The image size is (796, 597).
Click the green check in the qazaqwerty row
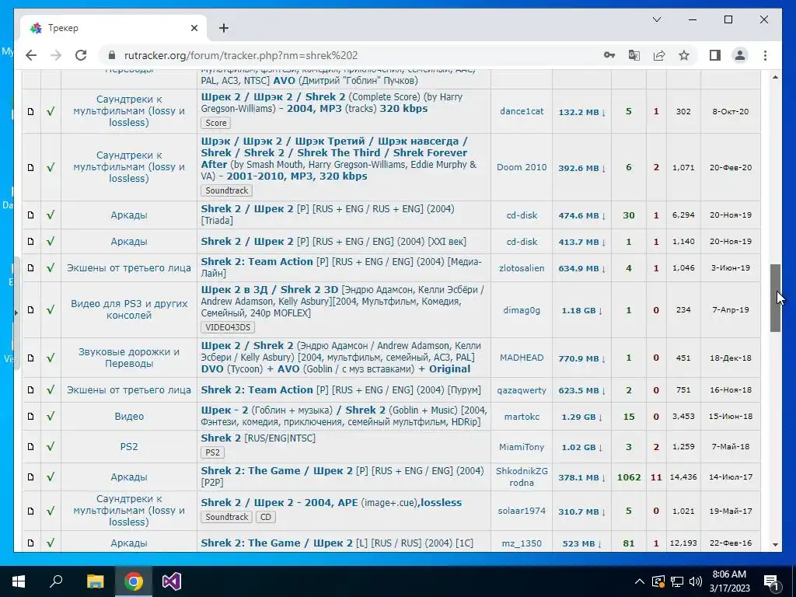point(51,390)
